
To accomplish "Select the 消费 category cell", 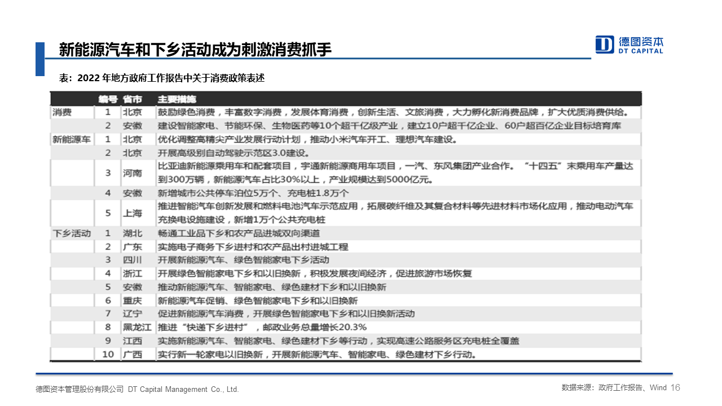I will click(x=62, y=112).
